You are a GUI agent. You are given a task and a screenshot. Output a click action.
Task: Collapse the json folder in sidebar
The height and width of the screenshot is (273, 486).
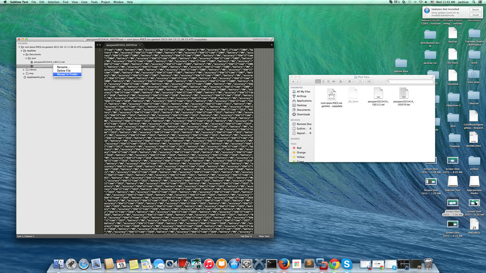pyautogui.click(x=26, y=58)
